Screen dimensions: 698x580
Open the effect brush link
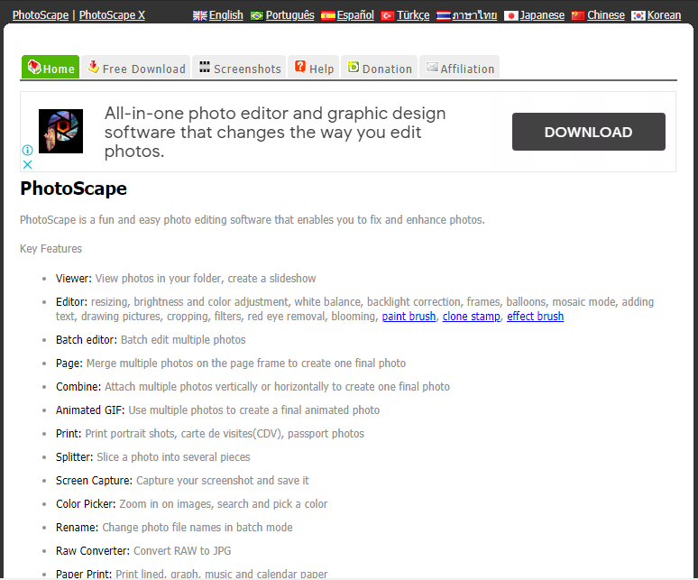tap(535, 317)
